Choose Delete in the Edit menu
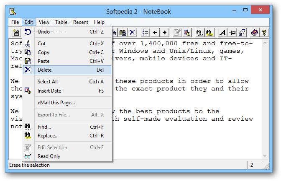Screen dimensions: 281x181 click(x=67, y=70)
